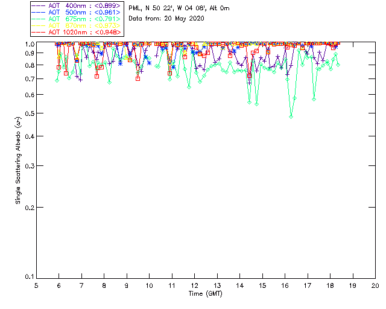Click the x-axis hour label 18
The height and width of the screenshot is (309, 386).
pos(330,285)
